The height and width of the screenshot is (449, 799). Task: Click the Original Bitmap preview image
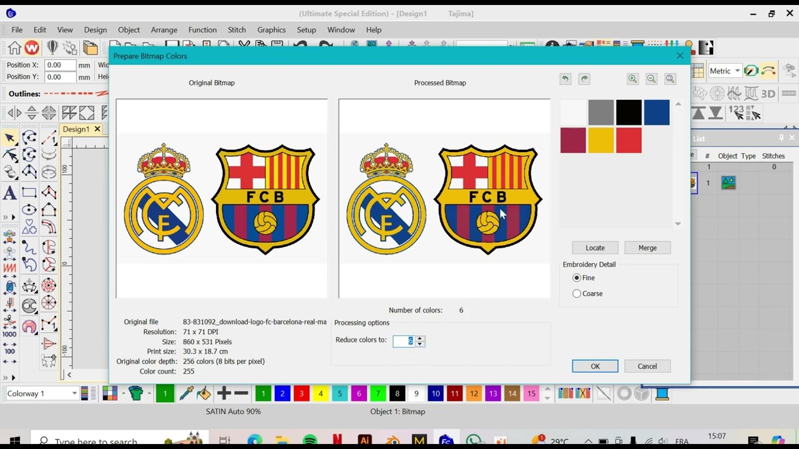pos(222,198)
